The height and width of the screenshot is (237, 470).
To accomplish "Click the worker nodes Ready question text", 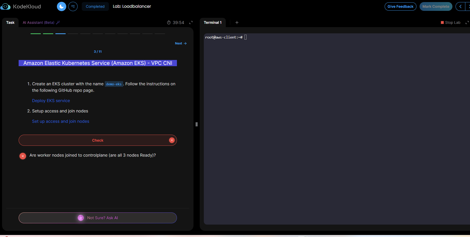I will (93, 155).
